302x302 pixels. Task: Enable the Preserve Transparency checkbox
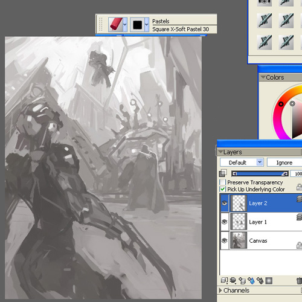(222, 182)
